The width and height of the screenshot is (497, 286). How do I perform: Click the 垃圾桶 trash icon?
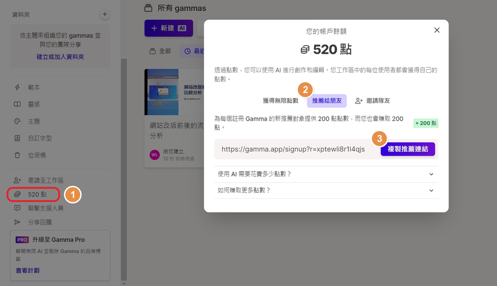17,155
